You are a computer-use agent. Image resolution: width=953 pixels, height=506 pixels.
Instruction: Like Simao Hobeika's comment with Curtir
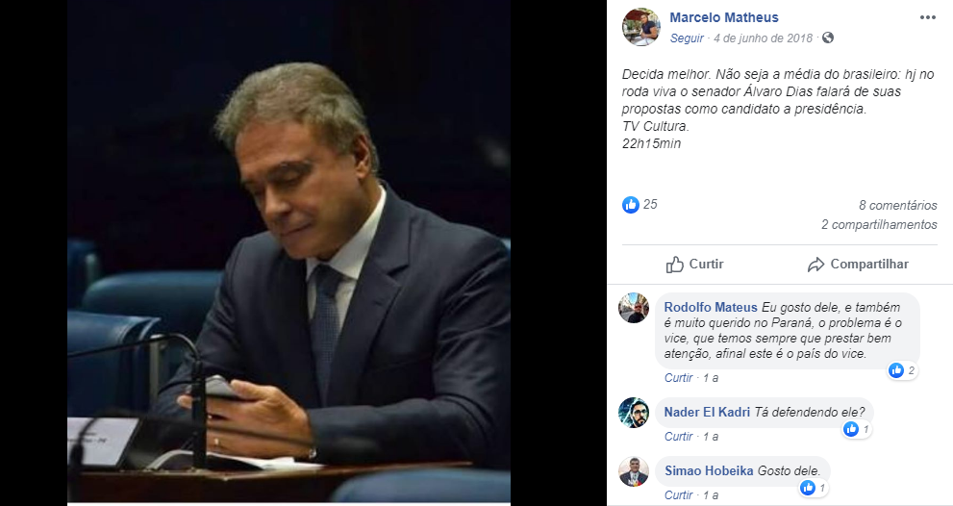pyautogui.click(x=678, y=495)
